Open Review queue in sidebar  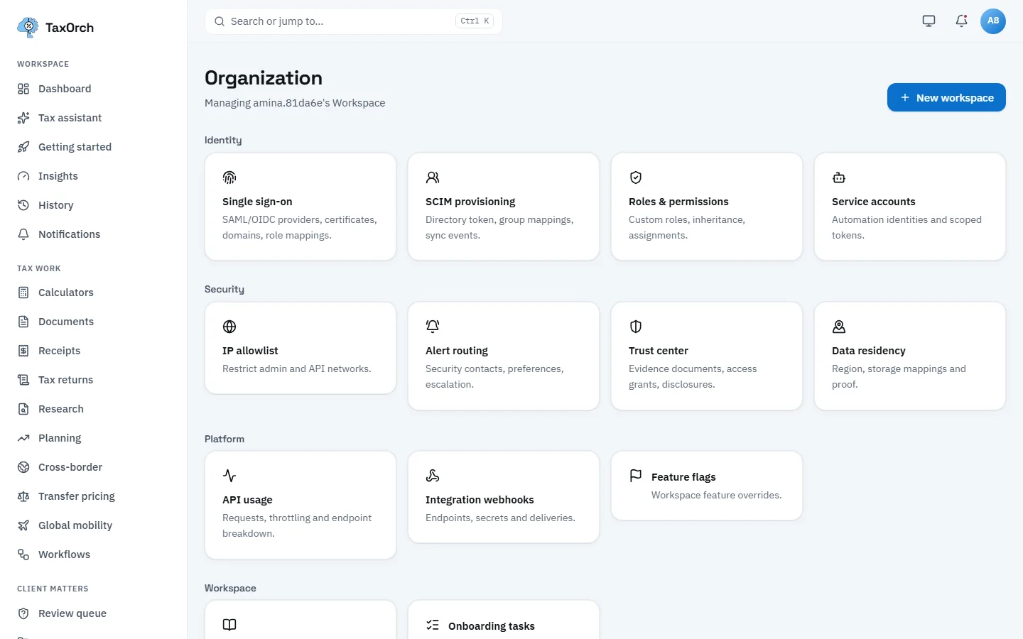click(93, 613)
